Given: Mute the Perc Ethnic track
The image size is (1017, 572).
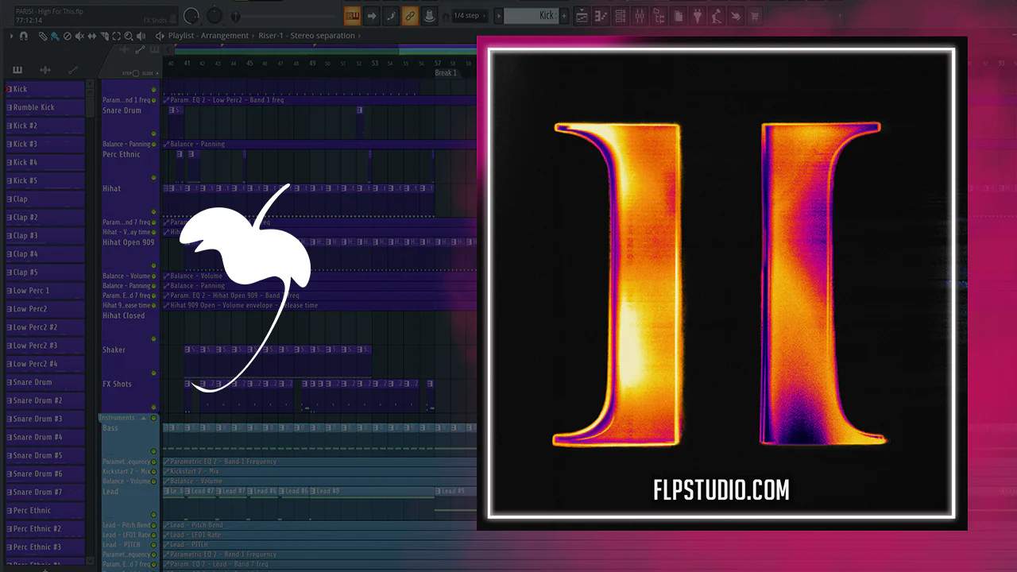Looking at the screenshot, I should point(154,177).
